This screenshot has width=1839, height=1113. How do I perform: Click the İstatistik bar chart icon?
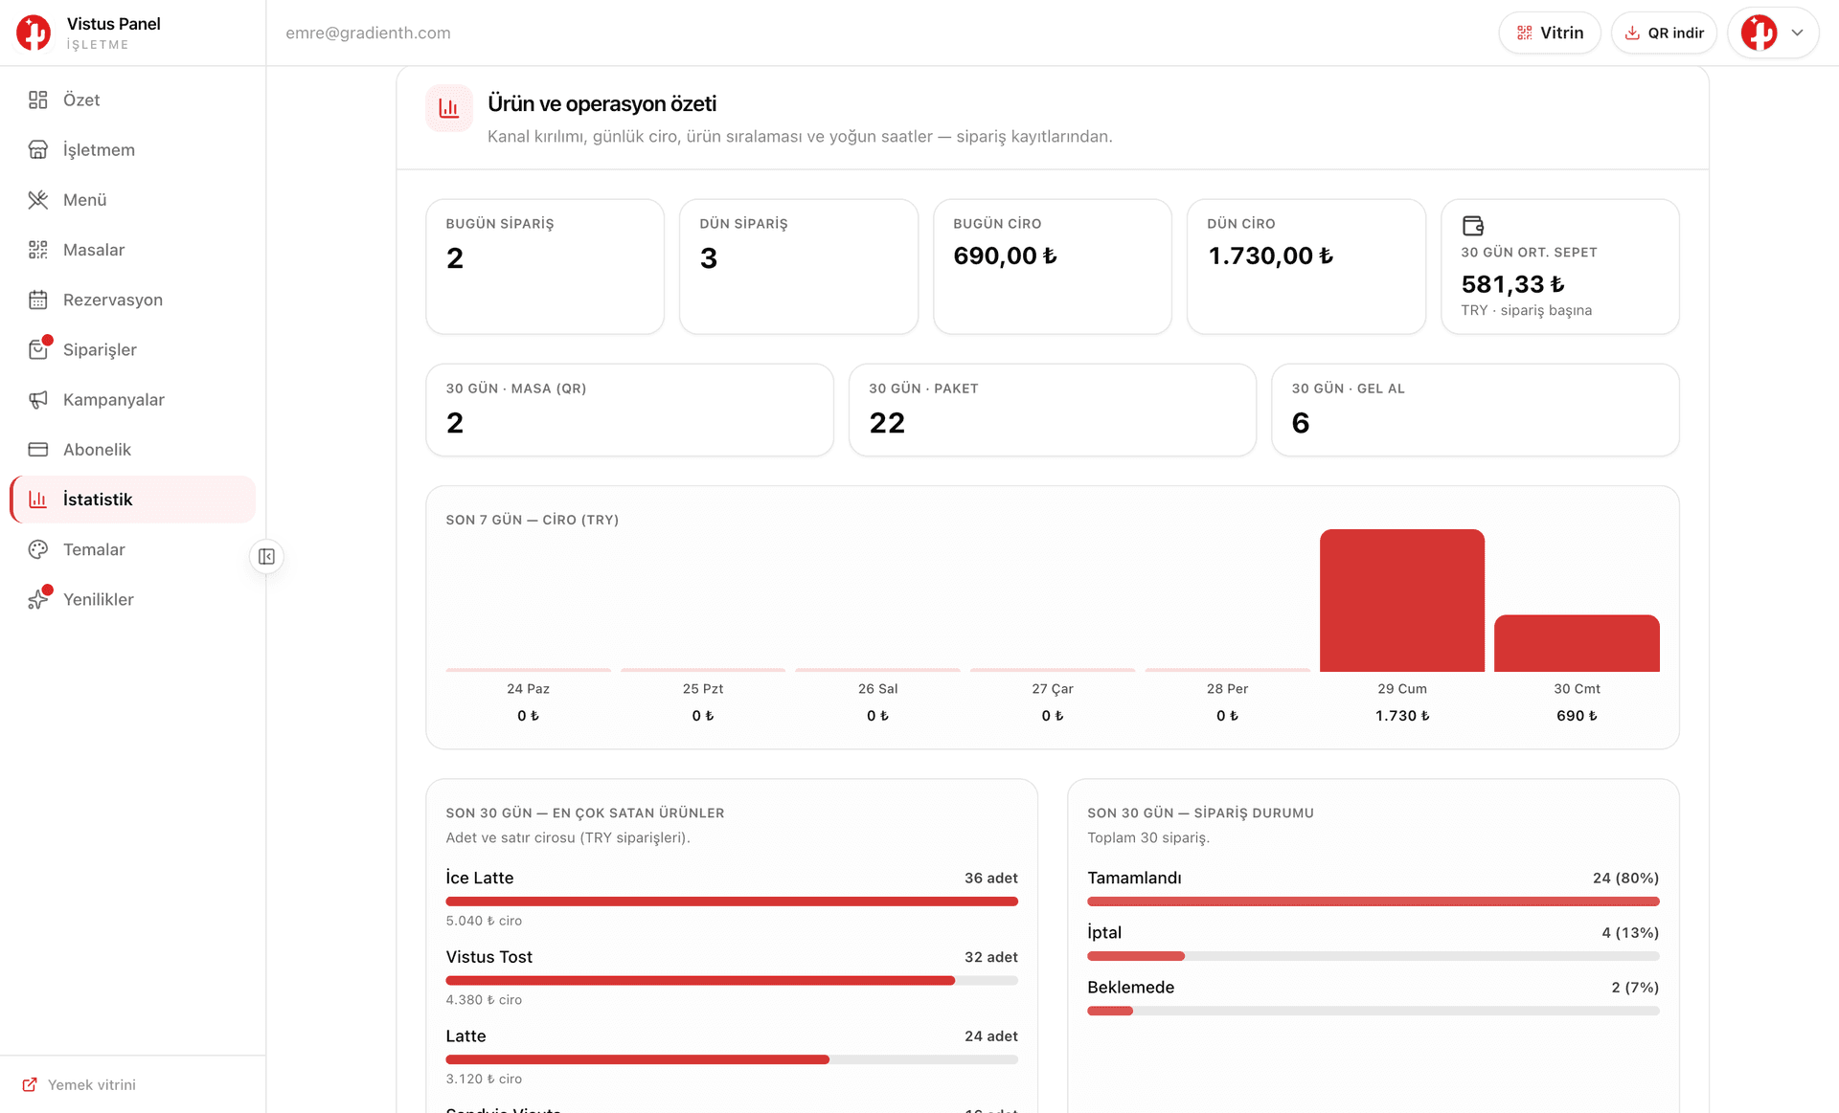pyautogui.click(x=38, y=499)
